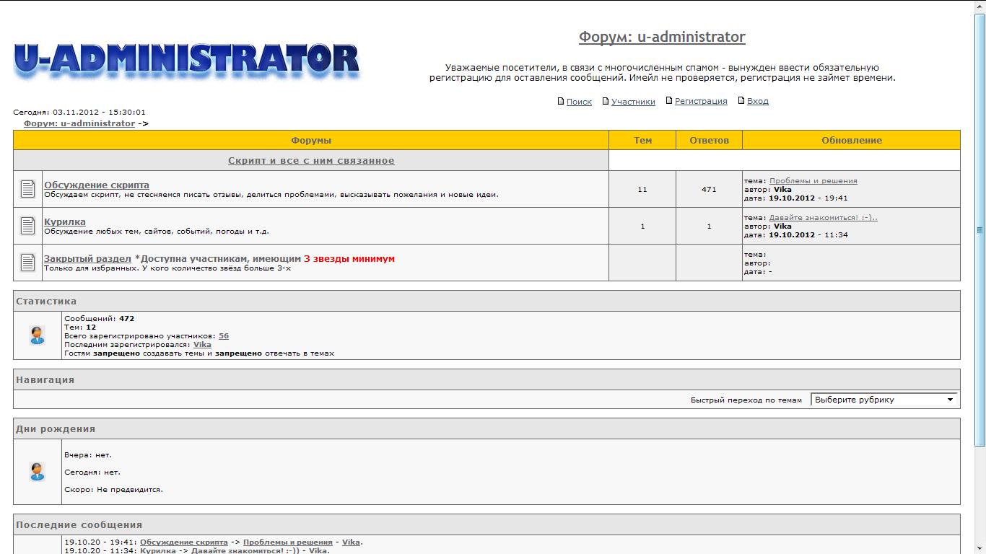Open the Форум: u-administrator heading link
This screenshot has height=554, width=986.
[662, 37]
